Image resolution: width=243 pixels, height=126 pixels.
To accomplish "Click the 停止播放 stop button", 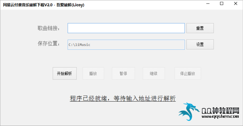I will (x=188, y=73).
